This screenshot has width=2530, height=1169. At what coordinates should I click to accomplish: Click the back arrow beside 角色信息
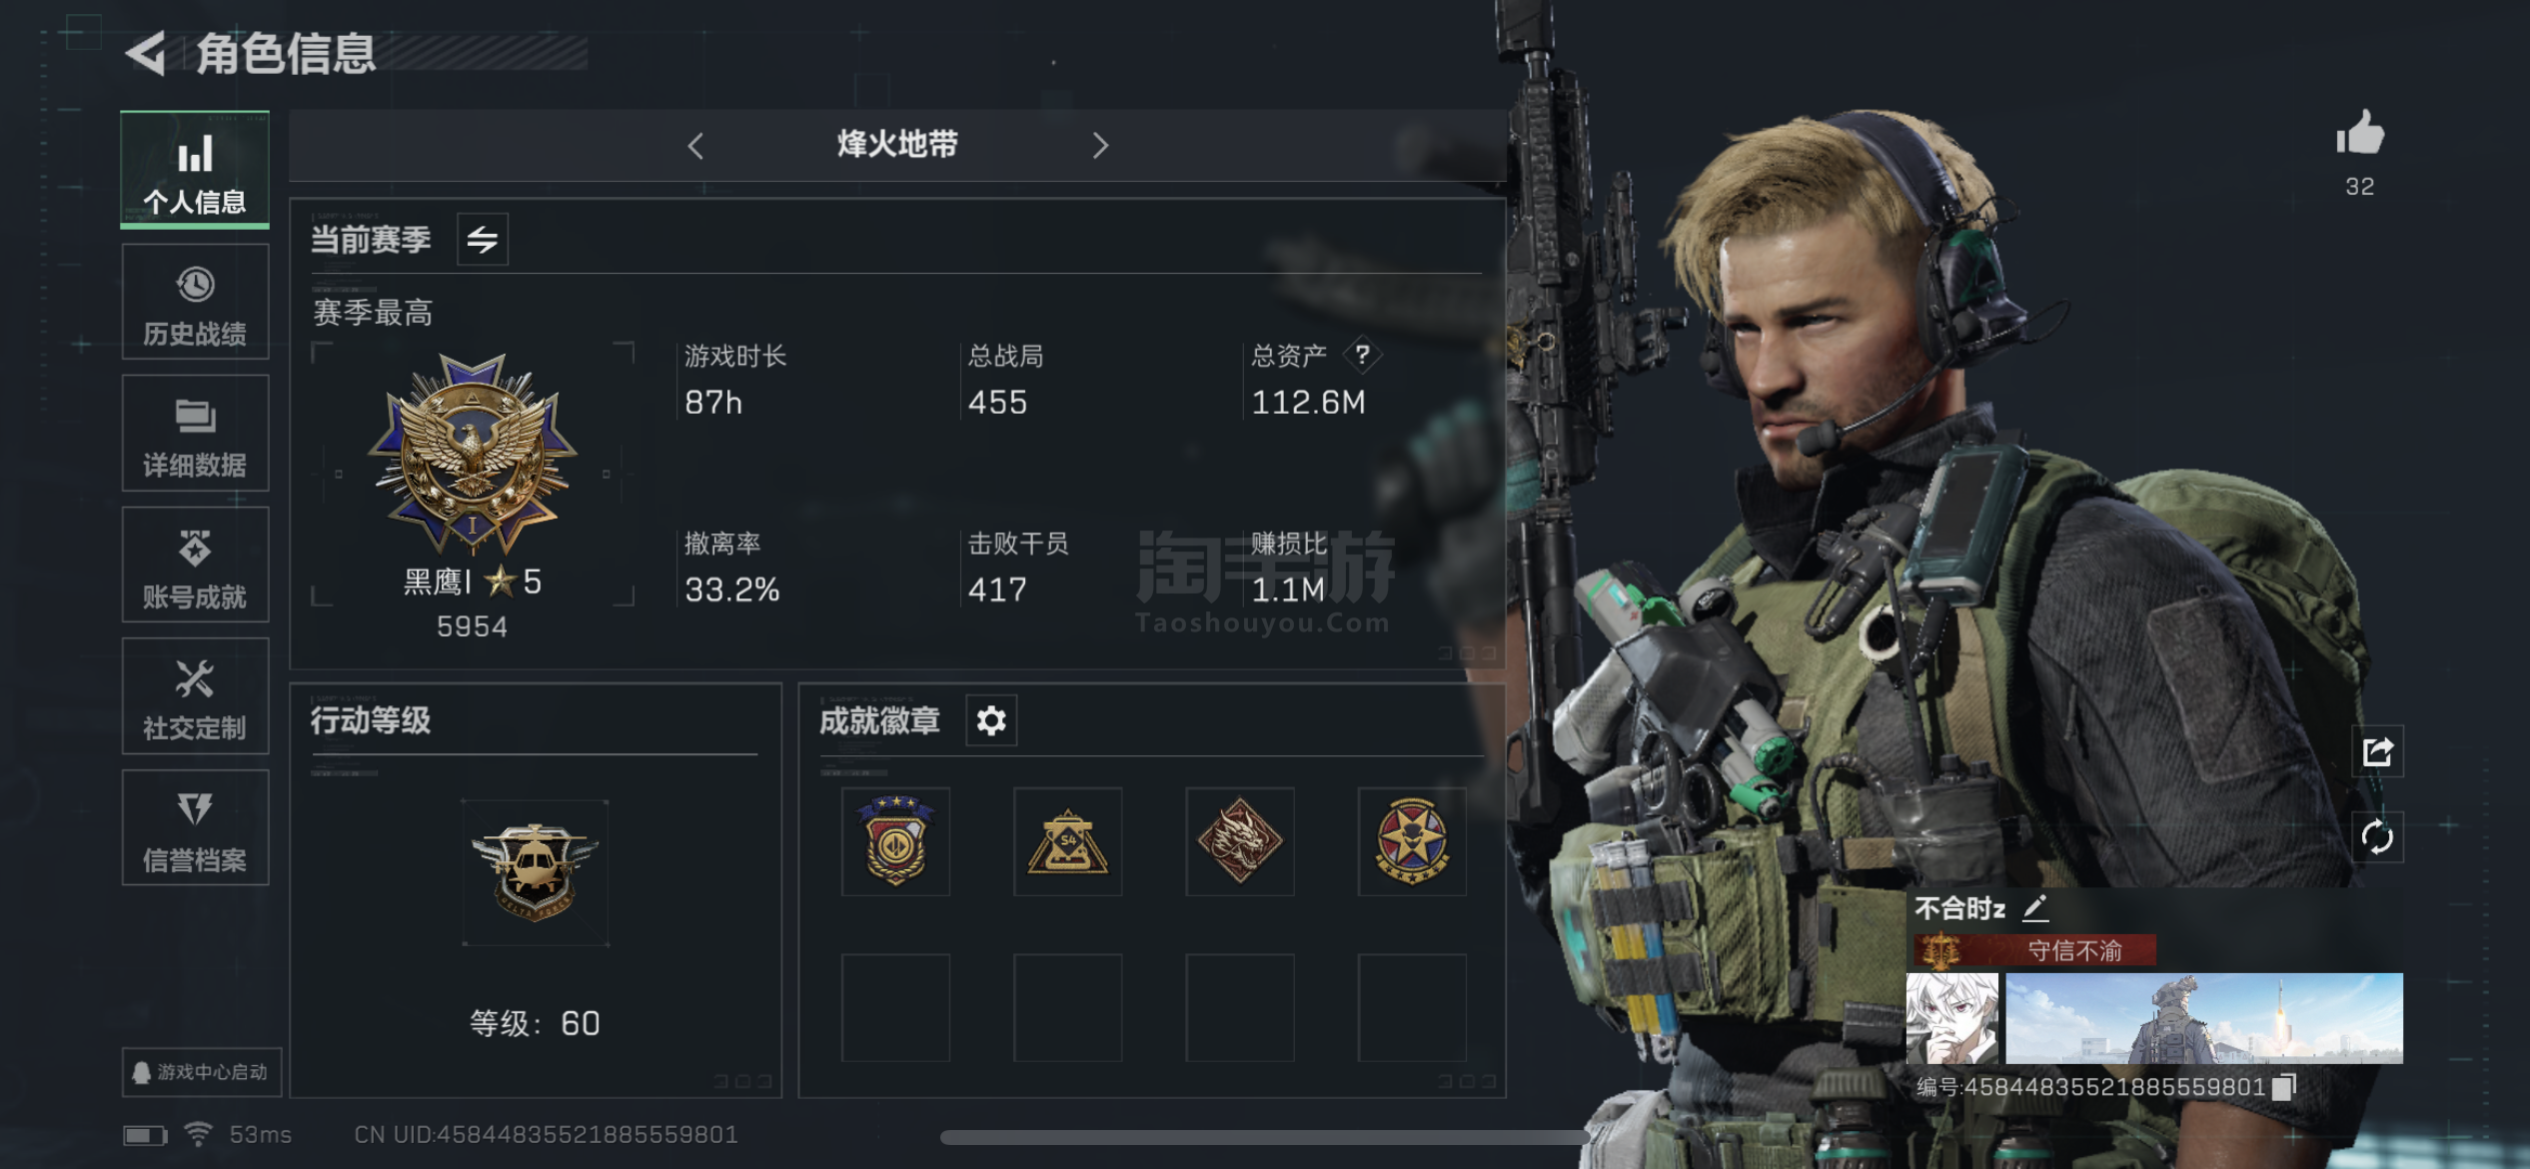146,52
